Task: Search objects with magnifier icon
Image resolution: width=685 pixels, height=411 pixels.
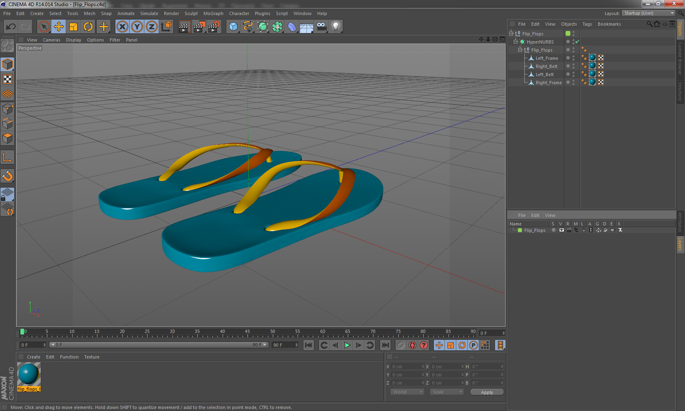Action: tap(650, 24)
